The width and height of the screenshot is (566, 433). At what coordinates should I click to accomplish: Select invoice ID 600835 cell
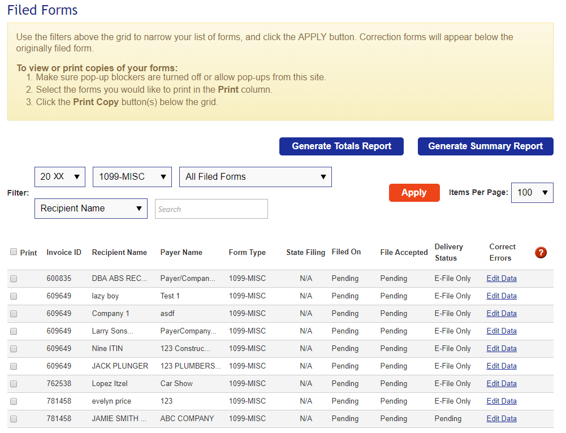59,279
